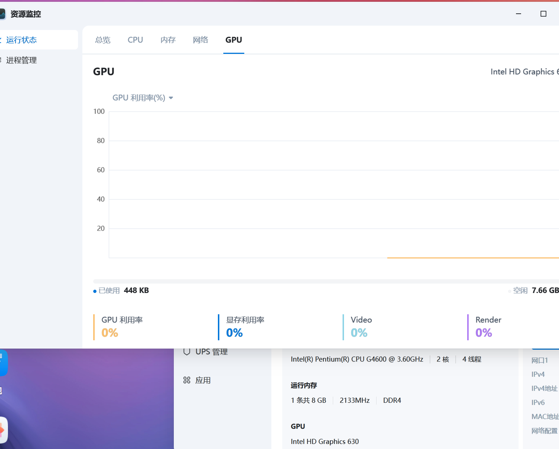
Task: Click Intel HD Graphics 630 in background window
Action: pyautogui.click(x=325, y=441)
